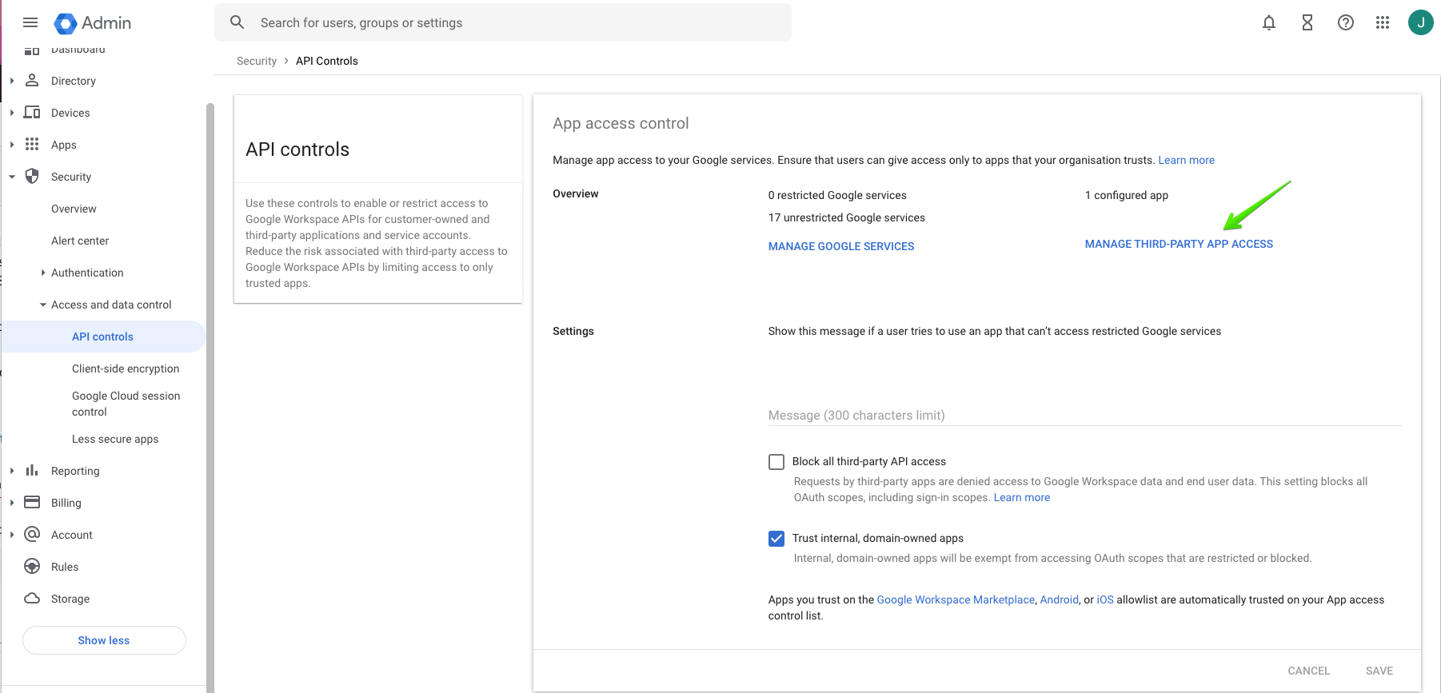Open Client-side encryption settings
The image size is (1441, 693).
(x=126, y=368)
